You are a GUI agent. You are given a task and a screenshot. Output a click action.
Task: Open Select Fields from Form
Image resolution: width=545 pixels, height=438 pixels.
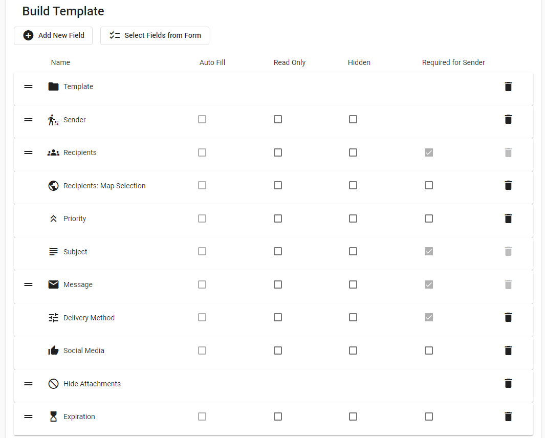click(155, 35)
